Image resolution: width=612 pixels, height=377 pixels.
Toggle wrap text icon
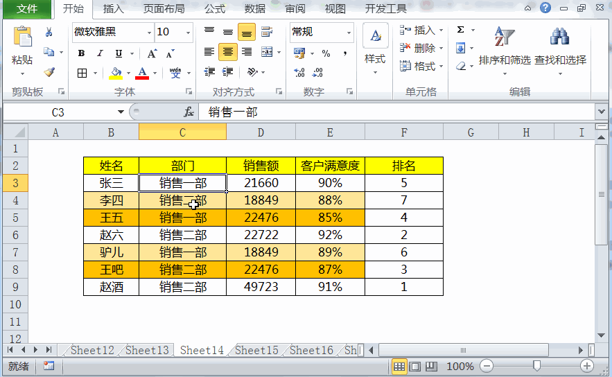click(267, 32)
